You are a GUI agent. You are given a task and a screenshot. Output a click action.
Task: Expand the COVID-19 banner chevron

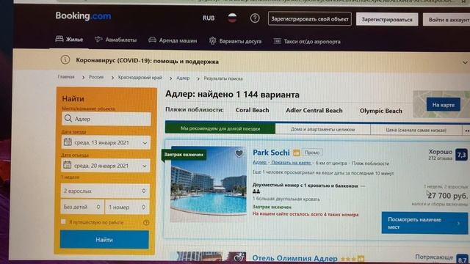pyautogui.click(x=465, y=62)
